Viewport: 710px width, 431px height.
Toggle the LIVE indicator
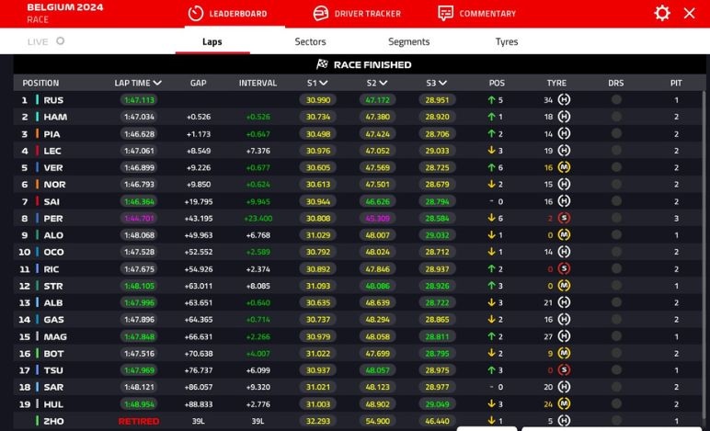click(60, 41)
